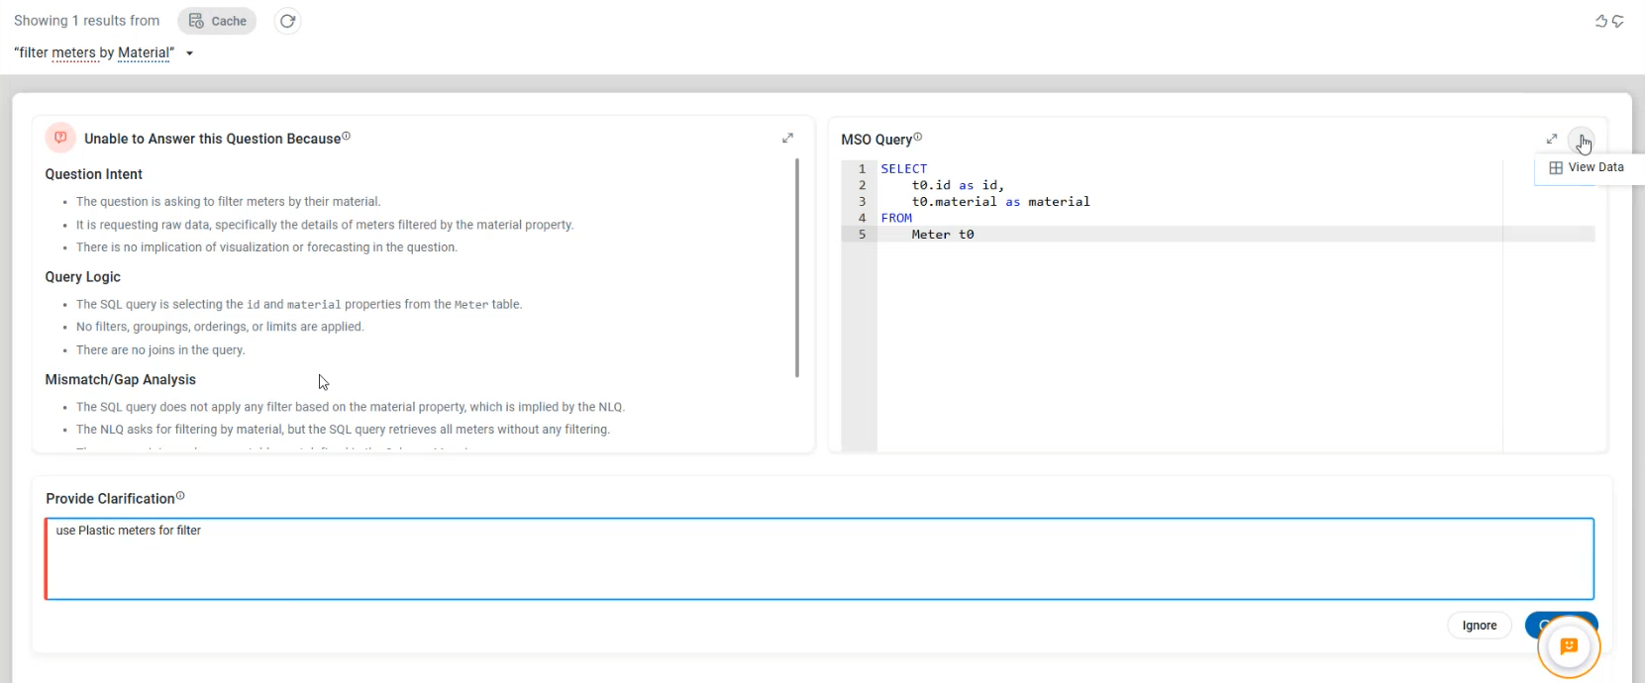Click info icon beside MSO Query title
1645x683 pixels.
(918, 138)
